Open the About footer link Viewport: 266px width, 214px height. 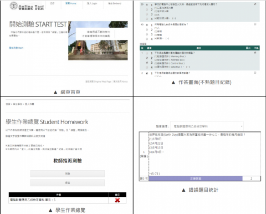120,81
